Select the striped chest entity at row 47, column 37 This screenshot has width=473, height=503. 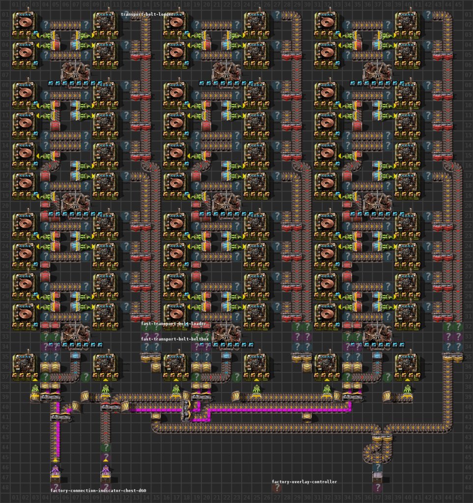point(378,477)
